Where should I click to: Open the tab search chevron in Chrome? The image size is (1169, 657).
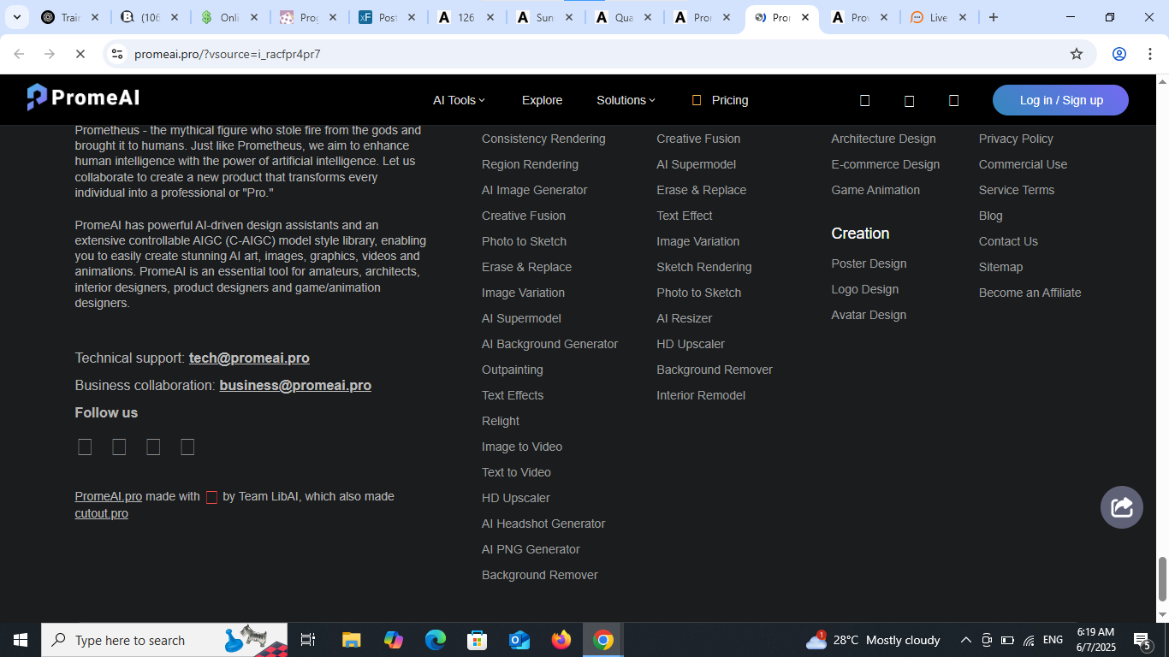click(x=16, y=17)
